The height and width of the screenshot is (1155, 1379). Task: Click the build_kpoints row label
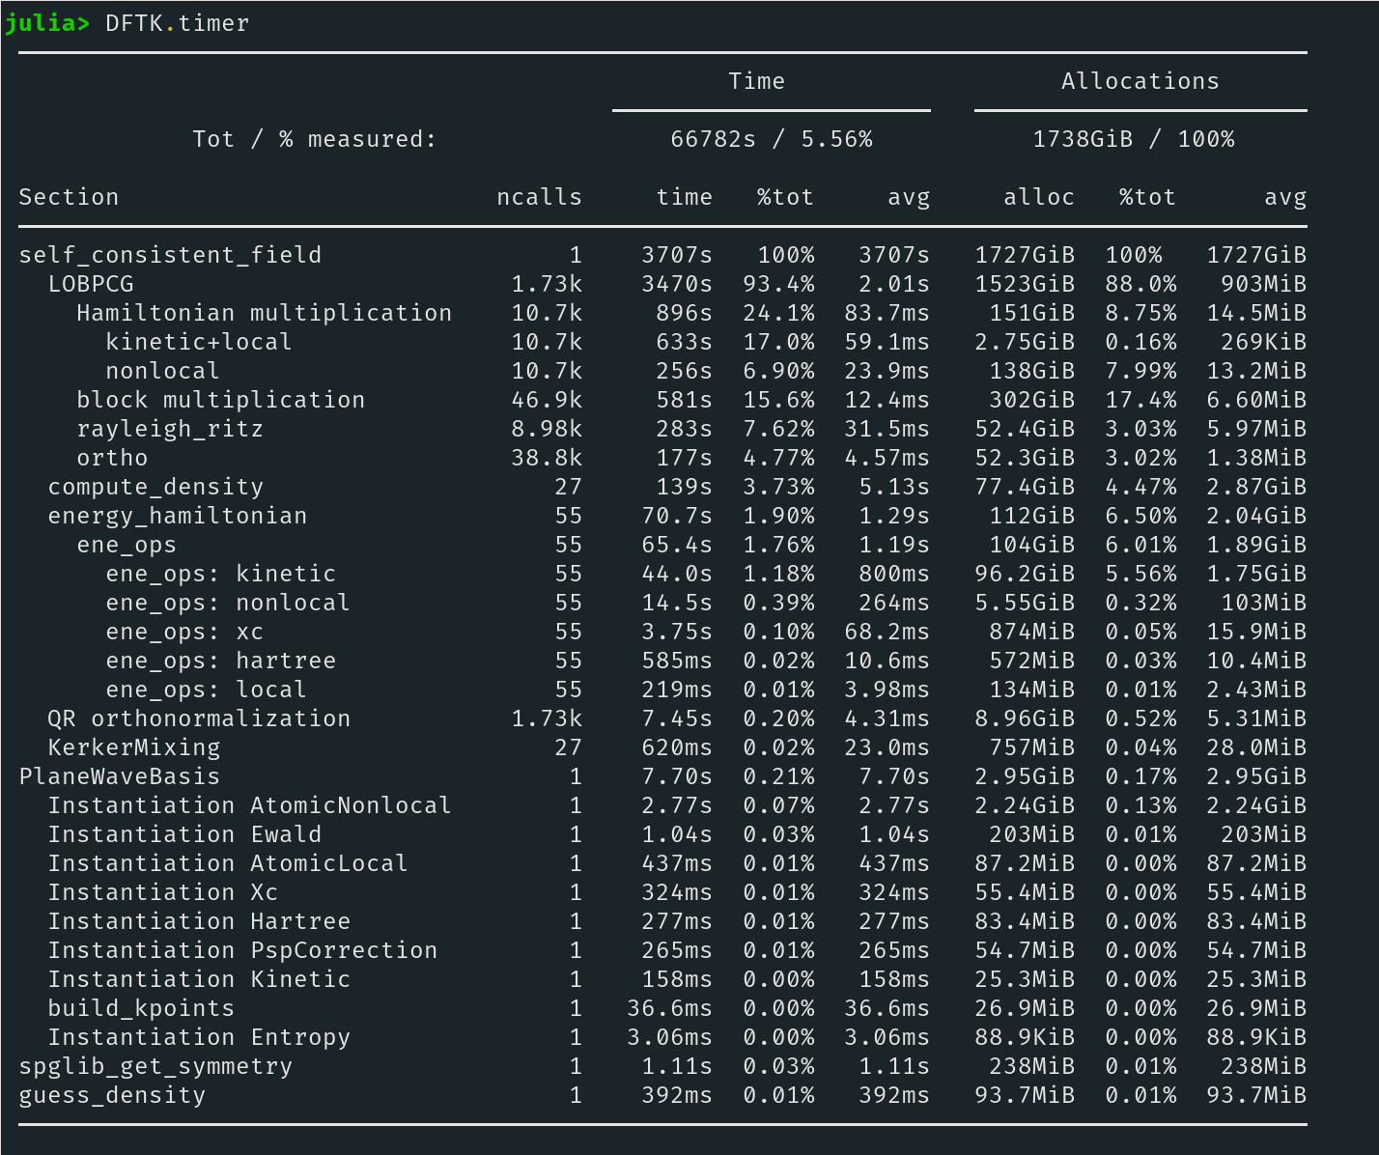point(141,1008)
